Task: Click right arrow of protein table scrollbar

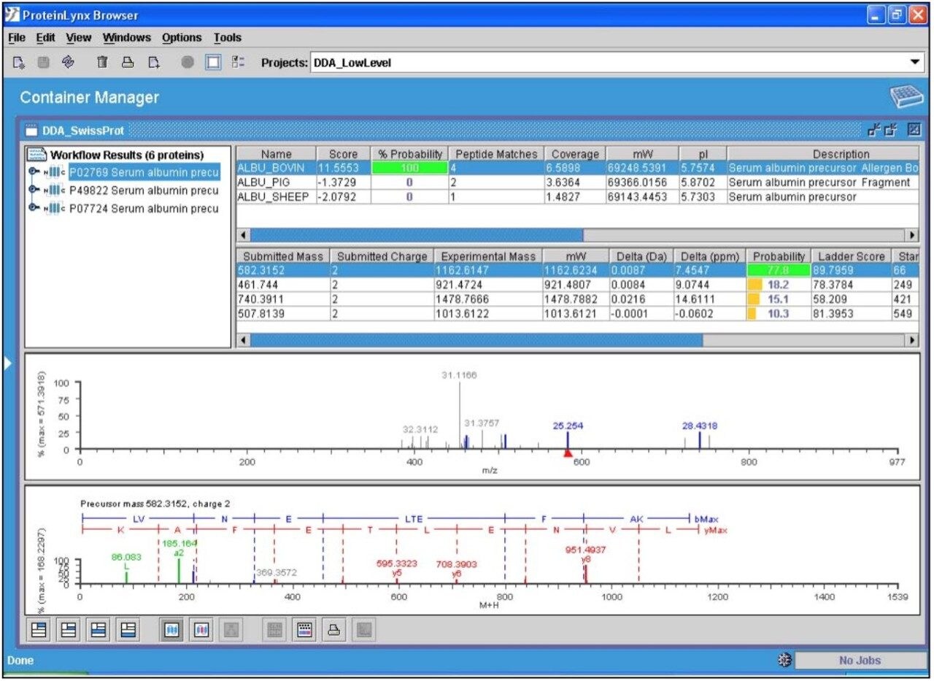Action: pyautogui.click(x=911, y=236)
